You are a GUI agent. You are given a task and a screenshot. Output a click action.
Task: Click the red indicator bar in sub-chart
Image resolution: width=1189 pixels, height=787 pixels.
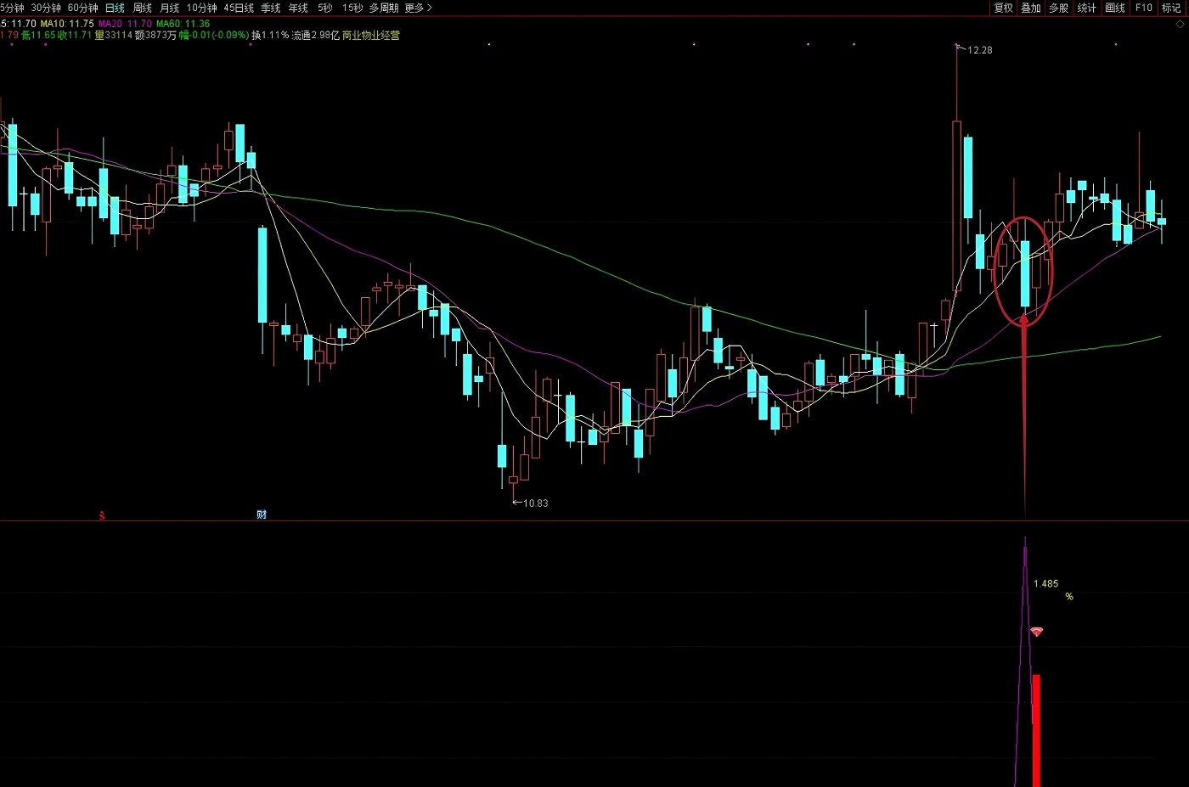click(x=1036, y=730)
